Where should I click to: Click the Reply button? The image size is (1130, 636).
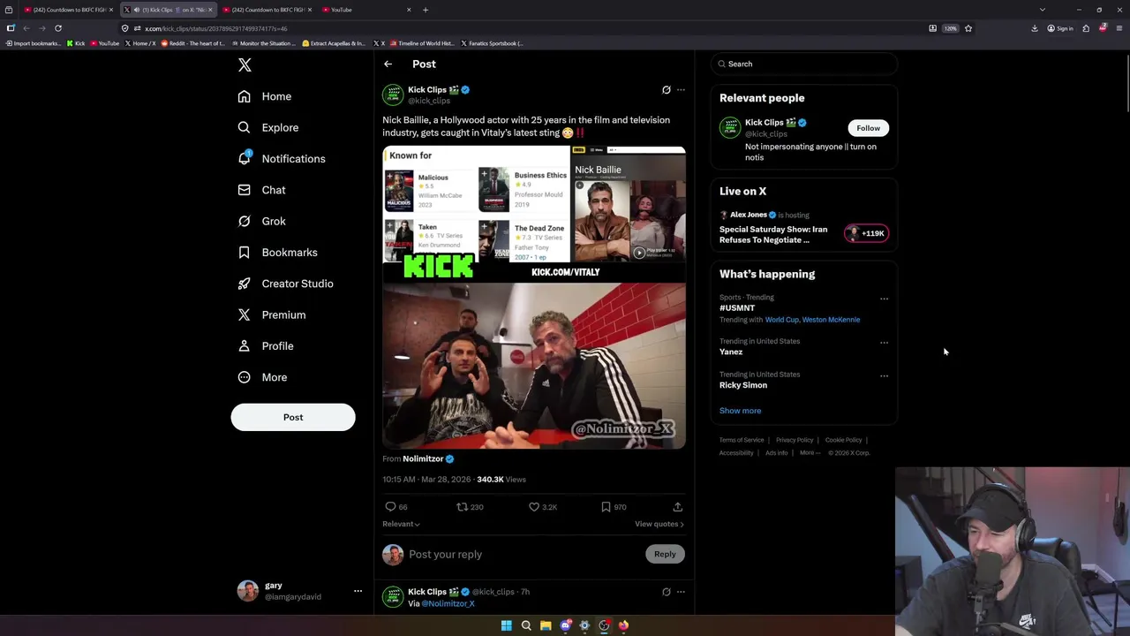pyautogui.click(x=665, y=554)
